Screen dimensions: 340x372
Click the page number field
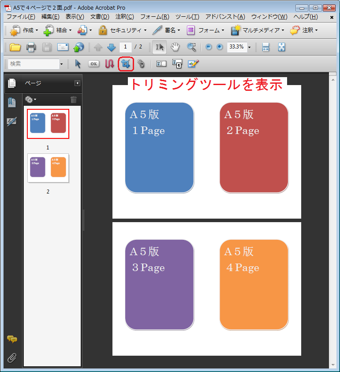click(125, 47)
